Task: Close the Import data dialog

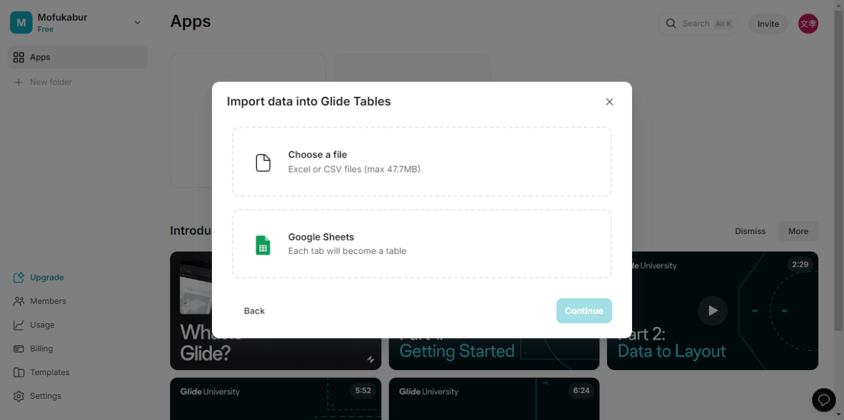Action: 610,102
